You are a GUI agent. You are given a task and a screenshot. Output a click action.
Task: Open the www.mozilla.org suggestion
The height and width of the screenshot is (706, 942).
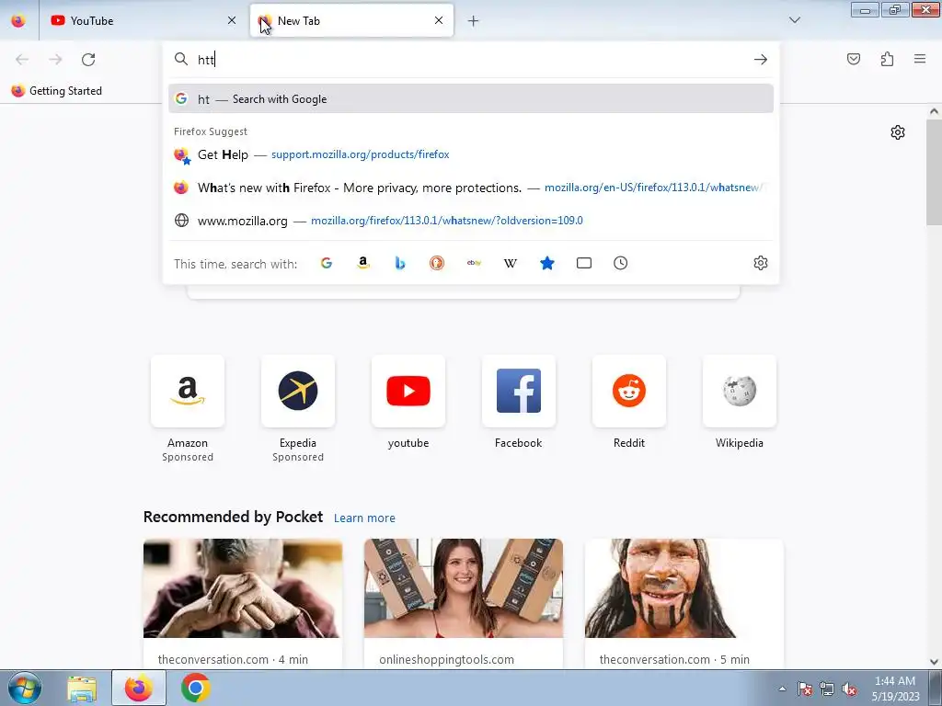pyautogui.click(x=471, y=221)
